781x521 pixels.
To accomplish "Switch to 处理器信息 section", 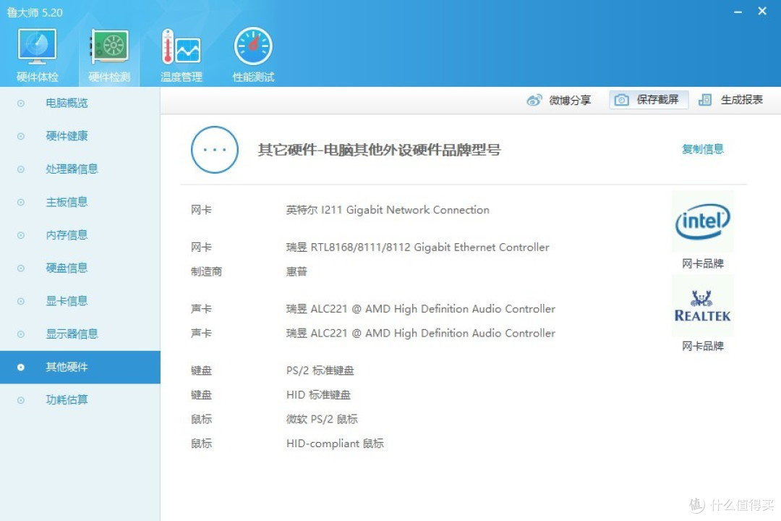I will [72, 169].
